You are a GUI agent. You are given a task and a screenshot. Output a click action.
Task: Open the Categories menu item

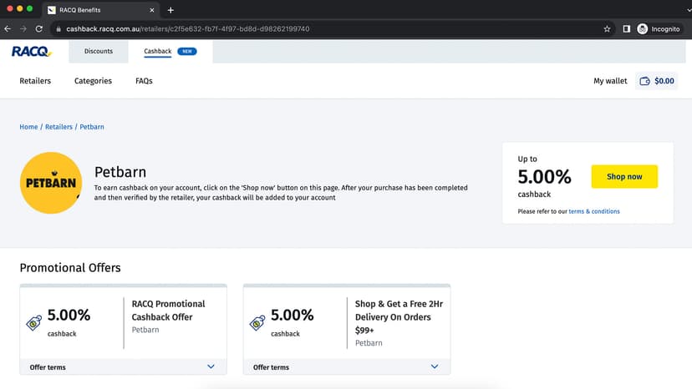pos(93,81)
